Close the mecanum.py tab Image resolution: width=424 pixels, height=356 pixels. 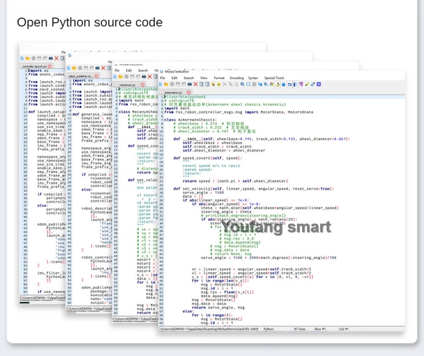coord(143,85)
